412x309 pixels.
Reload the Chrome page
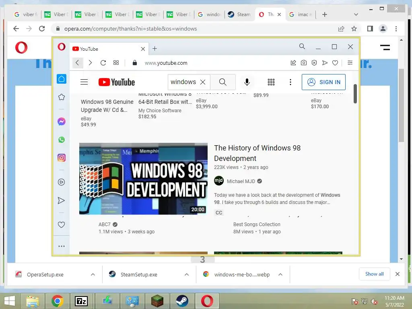(x=42, y=29)
